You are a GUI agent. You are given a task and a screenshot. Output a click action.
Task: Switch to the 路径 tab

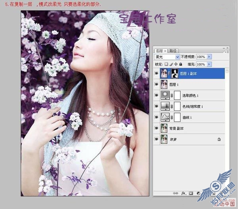pos(173,51)
